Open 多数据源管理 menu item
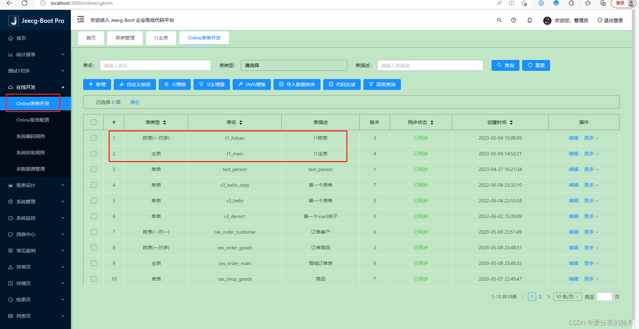This screenshot has width=639, height=329. (35, 169)
